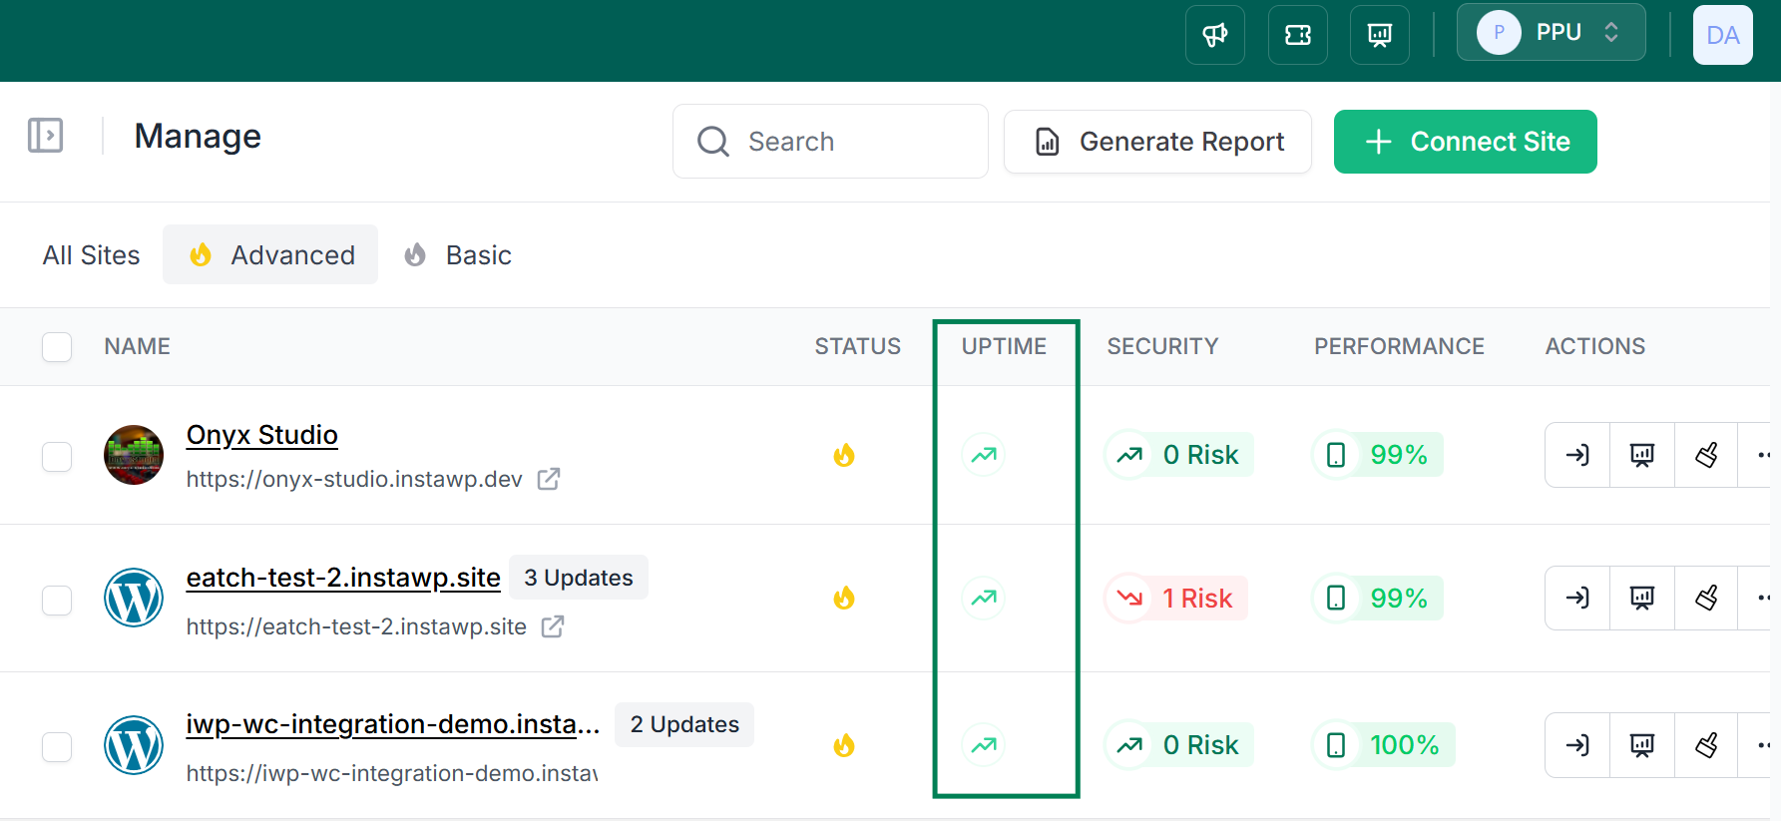Select the Onyx Studio row checkbox
This screenshot has height=821, width=1781.
(57, 456)
